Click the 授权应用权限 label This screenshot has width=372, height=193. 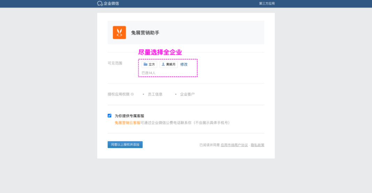(119, 94)
